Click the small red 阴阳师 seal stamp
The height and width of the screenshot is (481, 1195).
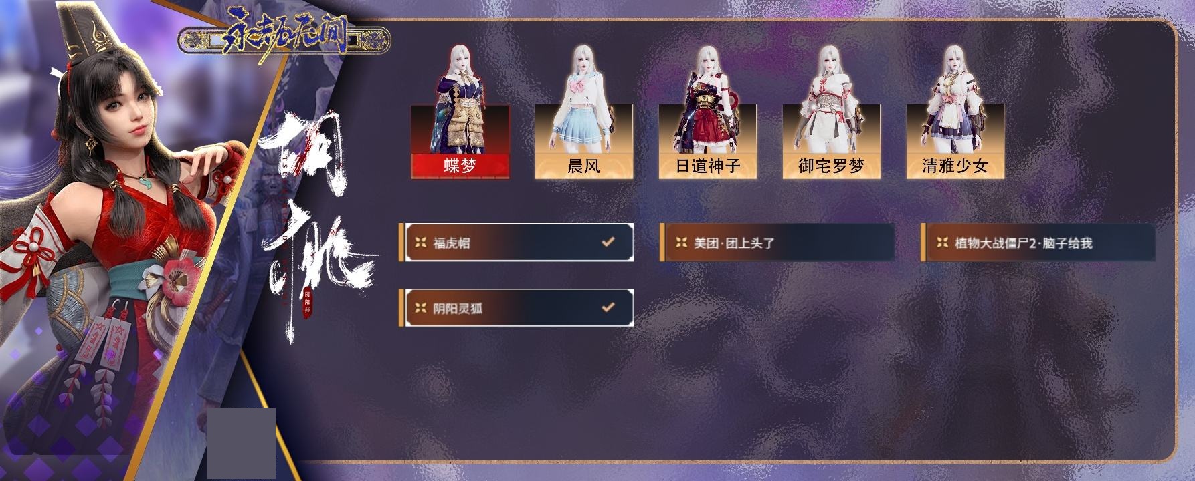(307, 303)
